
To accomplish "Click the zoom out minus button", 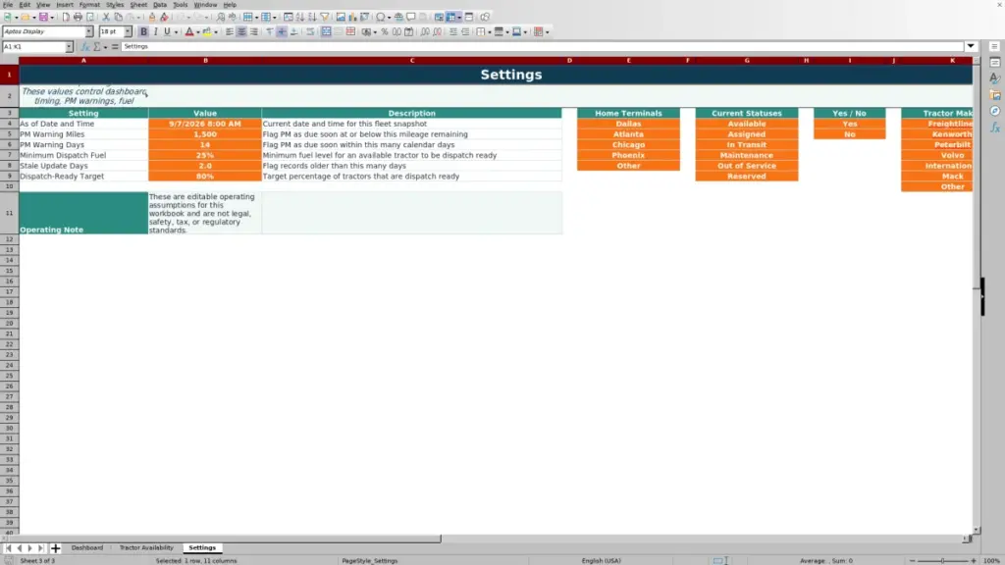I will (x=912, y=560).
